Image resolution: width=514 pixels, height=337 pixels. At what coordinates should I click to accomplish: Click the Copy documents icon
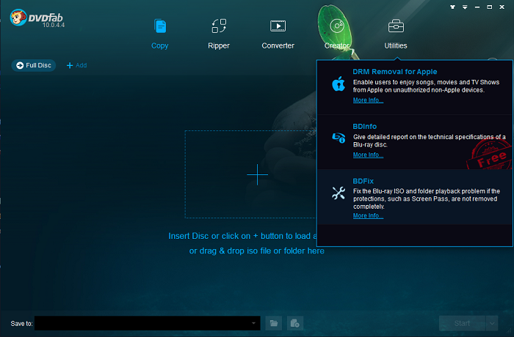pos(160,26)
